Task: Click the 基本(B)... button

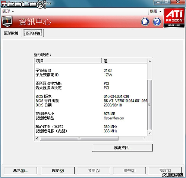Action: pos(21,171)
